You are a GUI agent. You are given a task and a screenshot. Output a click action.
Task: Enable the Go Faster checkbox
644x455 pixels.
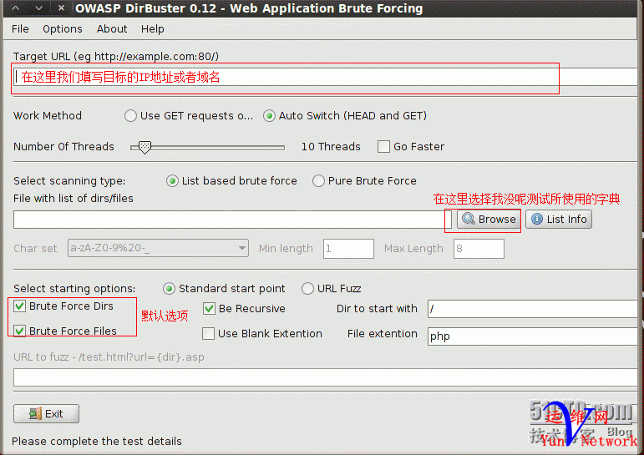pos(383,147)
